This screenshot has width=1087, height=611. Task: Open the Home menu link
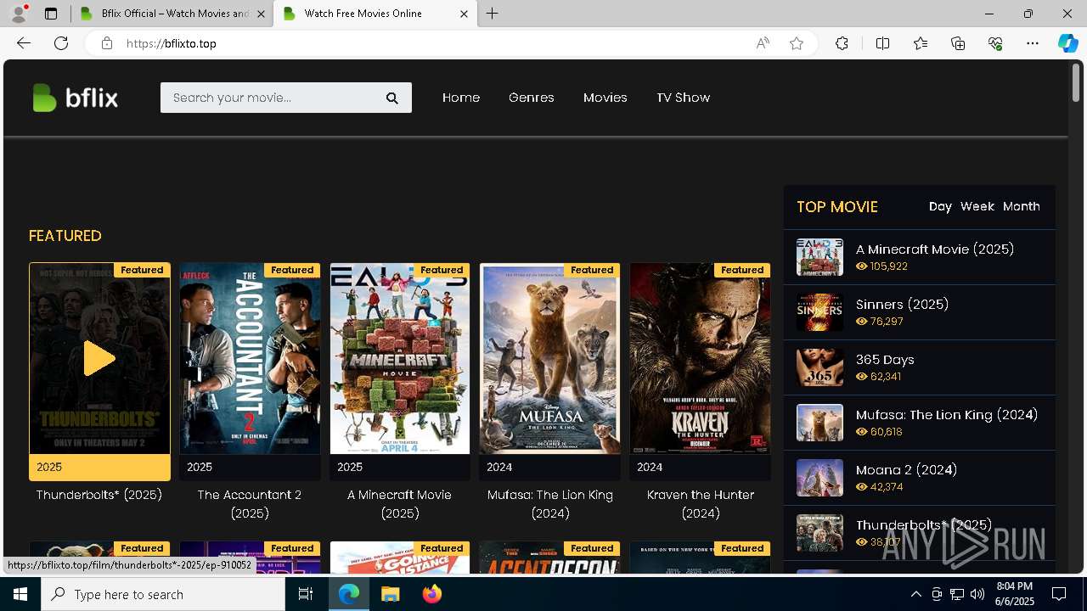[461, 98]
